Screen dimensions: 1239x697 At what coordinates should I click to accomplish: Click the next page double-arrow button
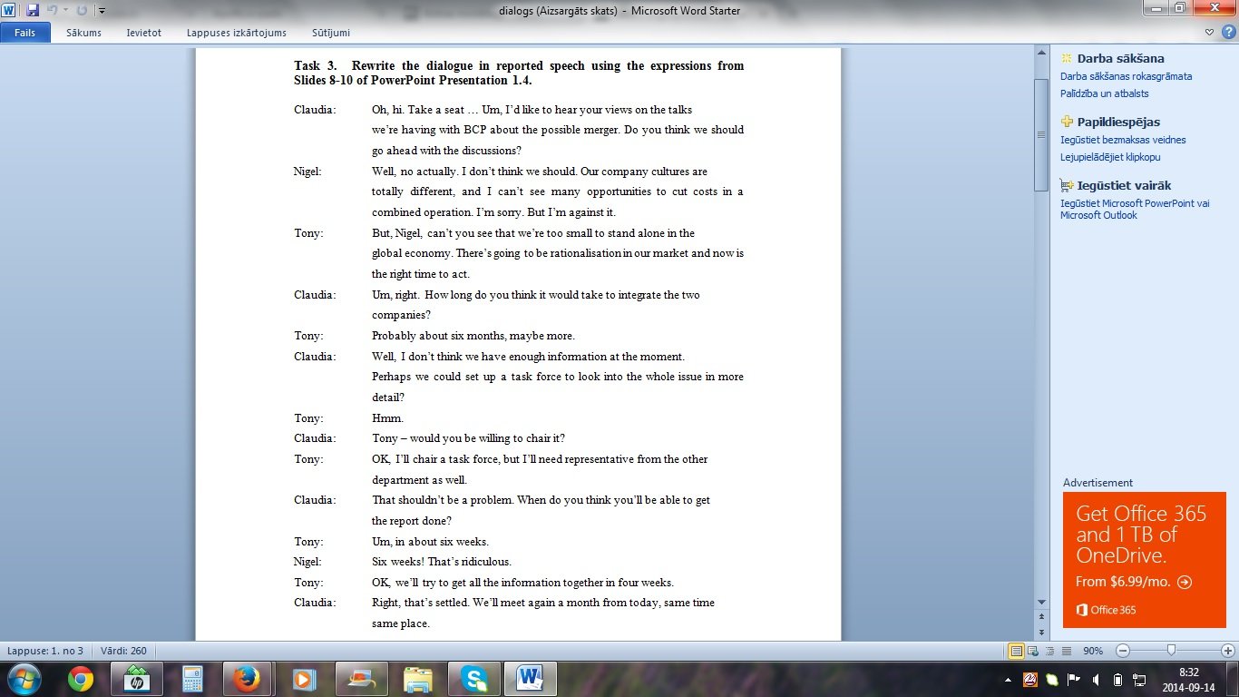(1041, 633)
